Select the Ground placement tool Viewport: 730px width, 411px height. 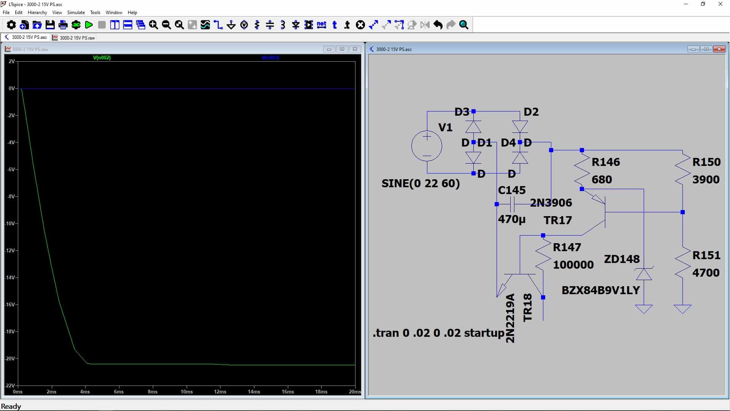(231, 25)
